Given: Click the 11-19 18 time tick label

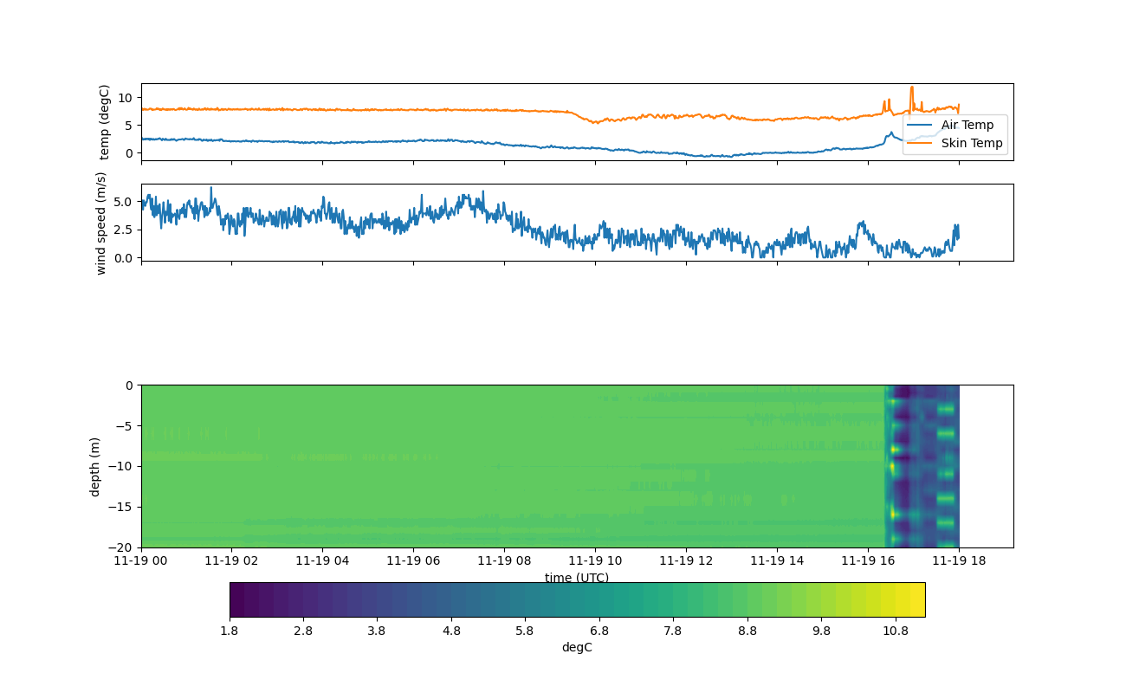Looking at the screenshot, I should (x=959, y=560).
